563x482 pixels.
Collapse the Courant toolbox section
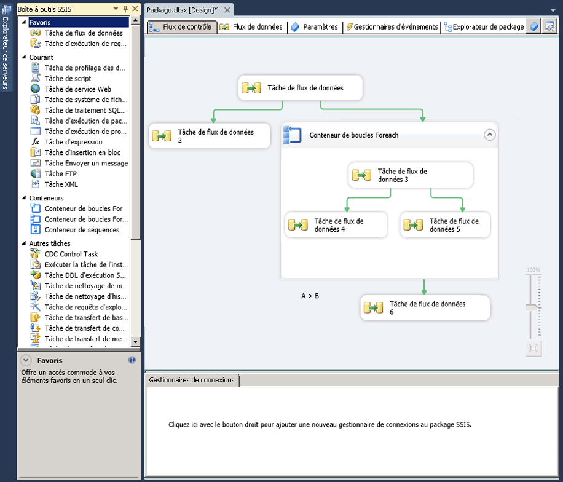(24, 57)
